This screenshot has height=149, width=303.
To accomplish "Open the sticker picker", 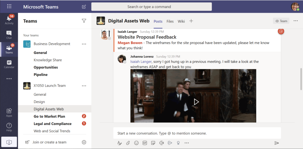I will click(x=153, y=143).
